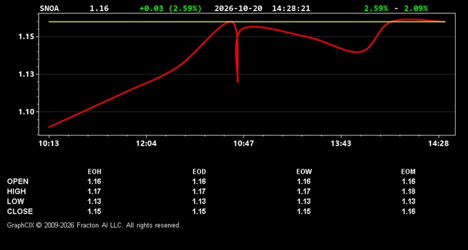
Task: Click the green 2.59% range value
Action: [x=376, y=8]
